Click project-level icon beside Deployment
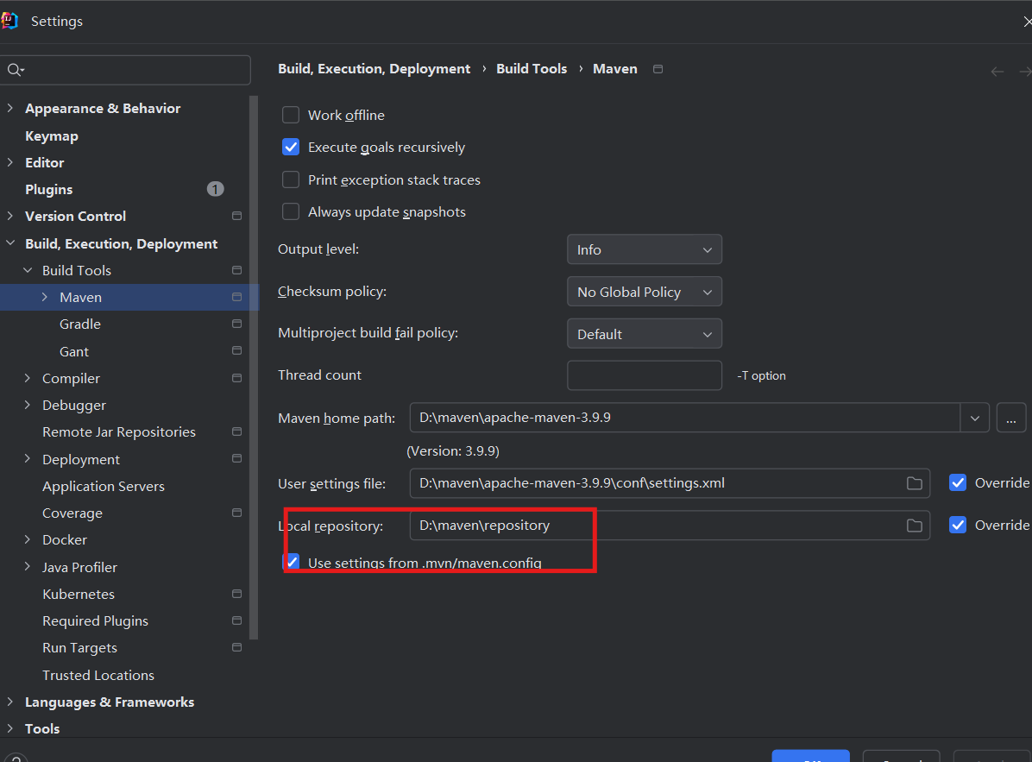This screenshot has height=762, width=1032. coord(237,458)
